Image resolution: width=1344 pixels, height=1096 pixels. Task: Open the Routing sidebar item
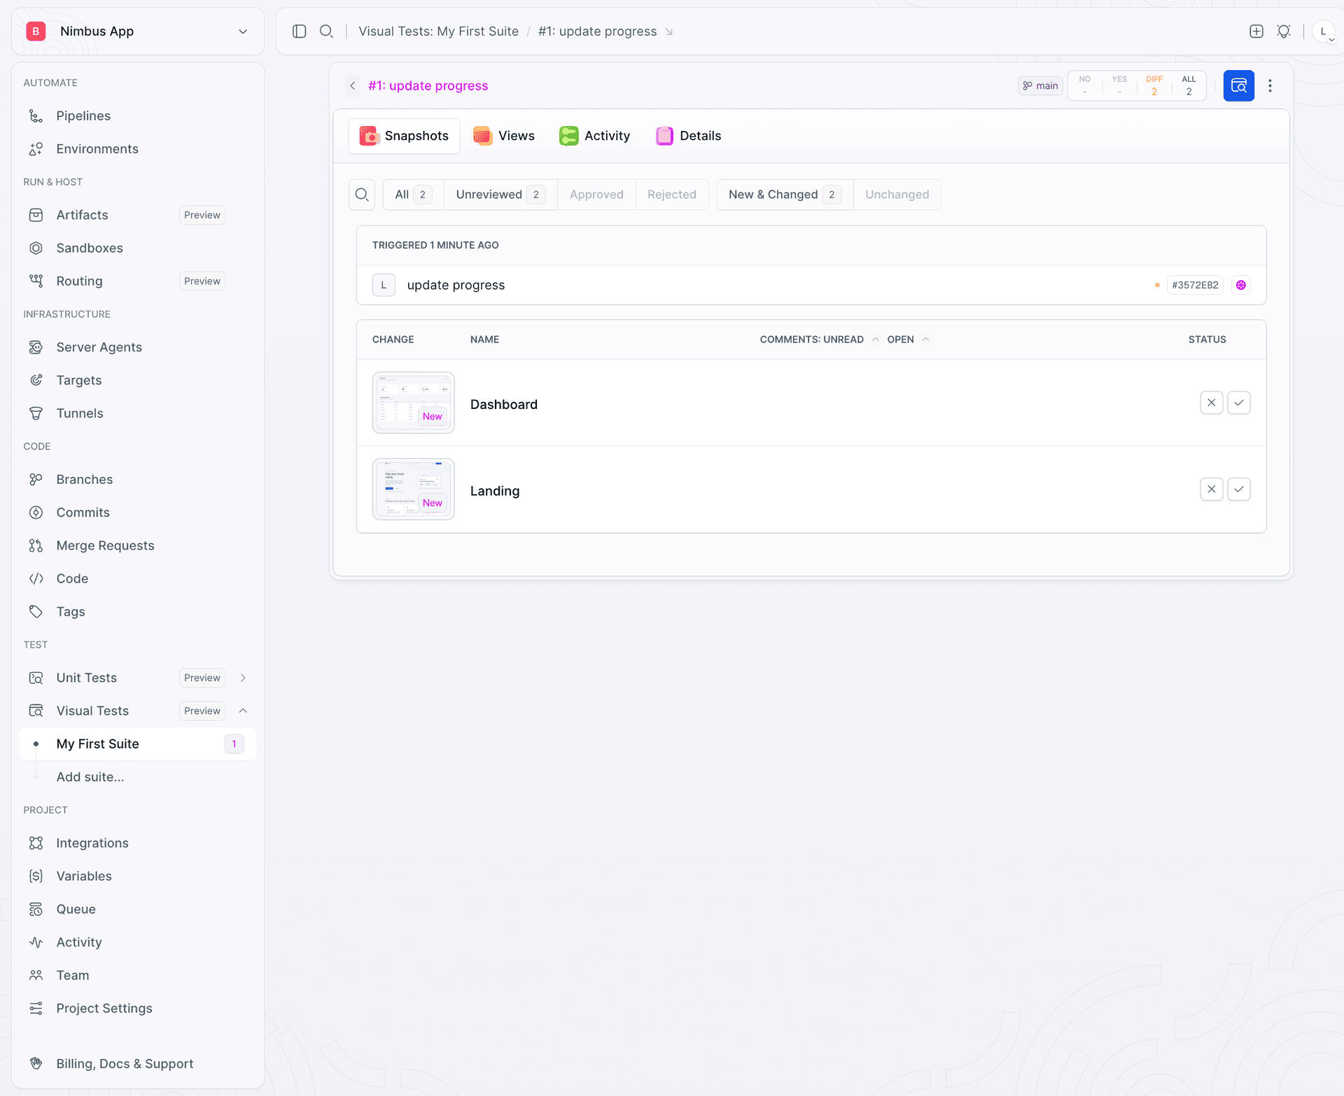(x=137, y=281)
